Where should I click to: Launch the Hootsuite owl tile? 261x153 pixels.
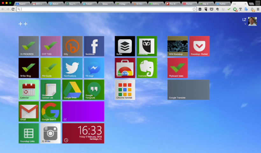coord(147,46)
